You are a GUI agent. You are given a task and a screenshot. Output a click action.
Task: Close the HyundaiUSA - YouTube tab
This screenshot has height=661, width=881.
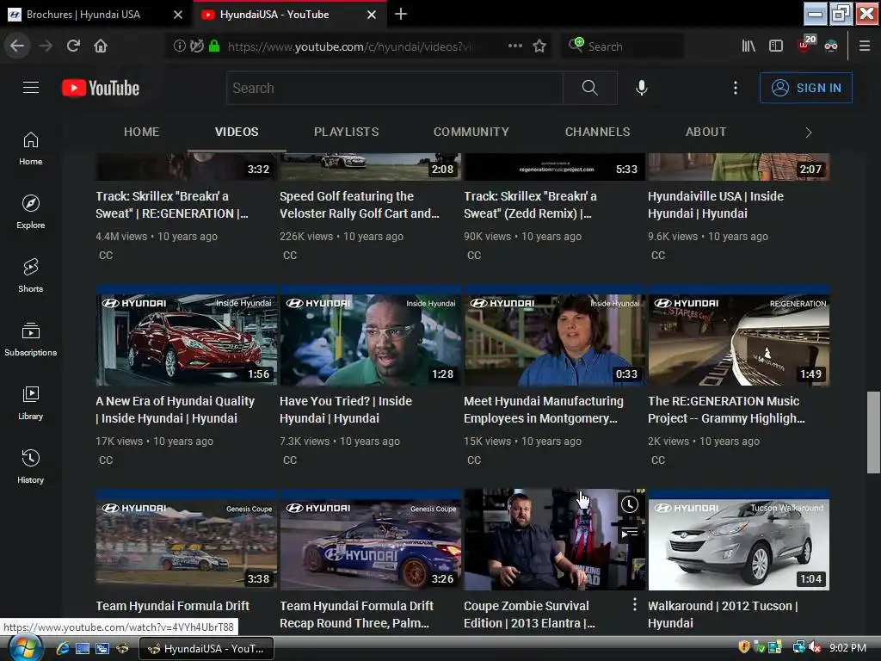pyautogui.click(x=372, y=15)
